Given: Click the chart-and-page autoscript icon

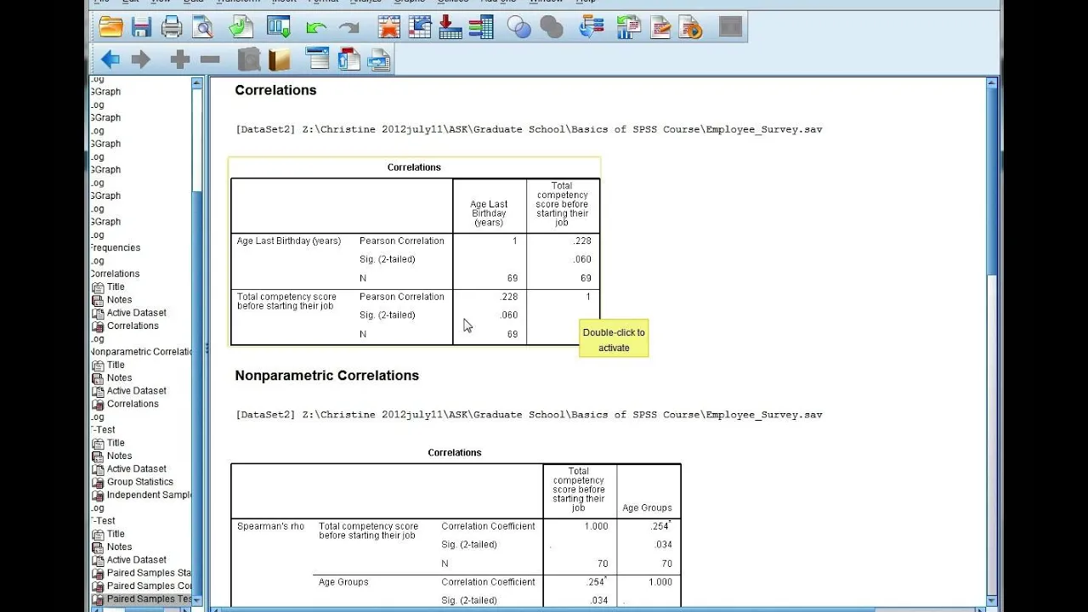Looking at the screenshot, I should (x=629, y=27).
